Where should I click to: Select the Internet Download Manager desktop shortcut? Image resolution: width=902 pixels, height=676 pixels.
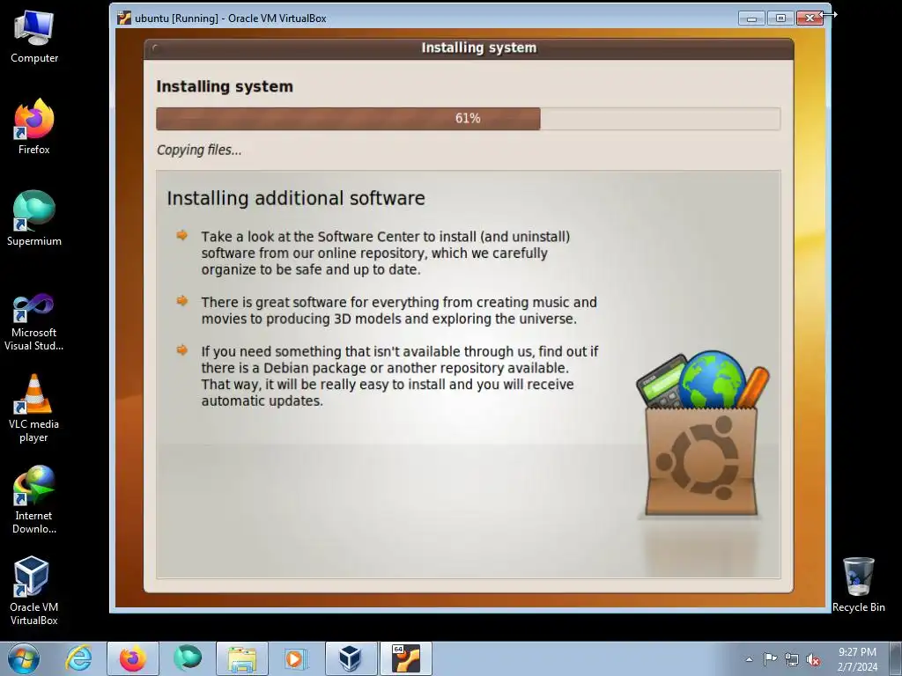(34, 500)
